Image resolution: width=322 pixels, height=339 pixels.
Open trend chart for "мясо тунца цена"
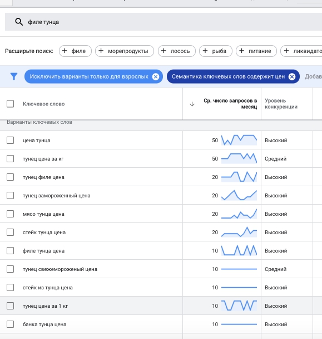click(239, 214)
